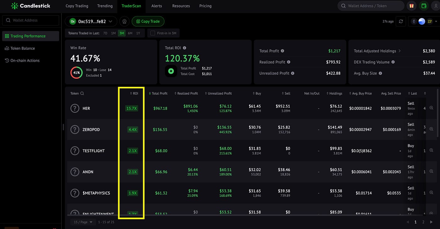Go to page 2 of results
Image resolution: width=440 pixels, height=229 pixels.
[x=423, y=222]
